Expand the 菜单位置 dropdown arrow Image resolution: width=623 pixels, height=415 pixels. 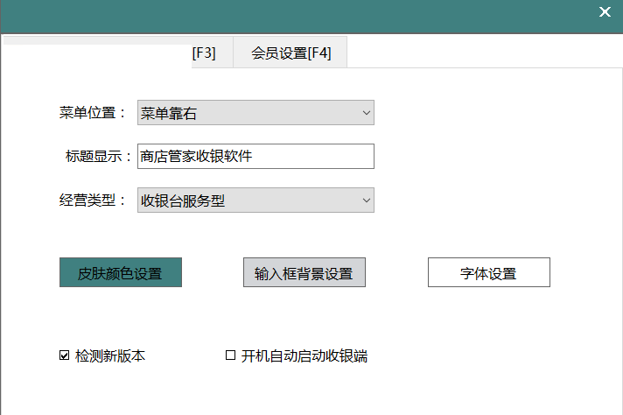tap(366, 113)
